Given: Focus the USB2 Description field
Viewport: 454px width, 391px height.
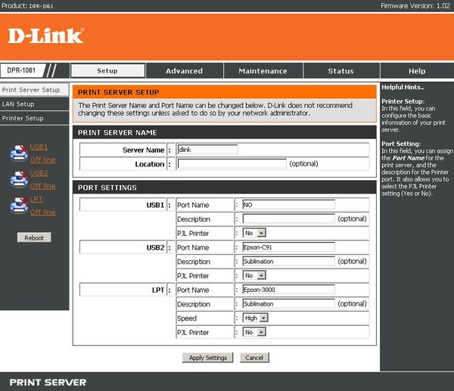Looking at the screenshot, I should (289, 262).
